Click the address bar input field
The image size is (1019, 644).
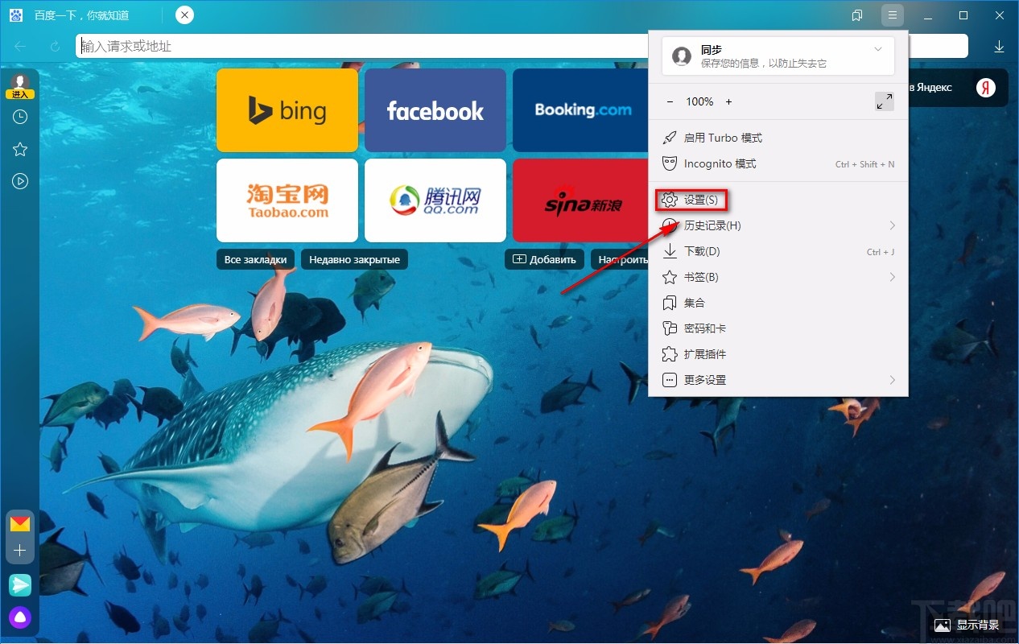pos(322,45)
